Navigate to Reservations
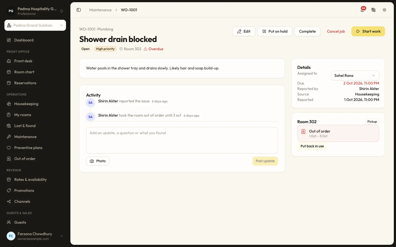 pos(35,83)
